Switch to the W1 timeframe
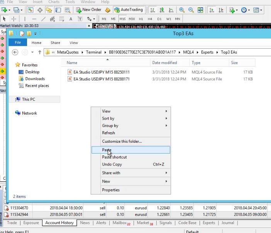 coord(169,19)
